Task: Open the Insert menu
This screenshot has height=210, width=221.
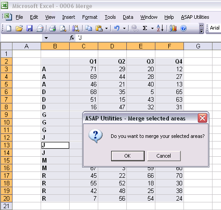Action: pyautogui.click(x=69, y=17)
